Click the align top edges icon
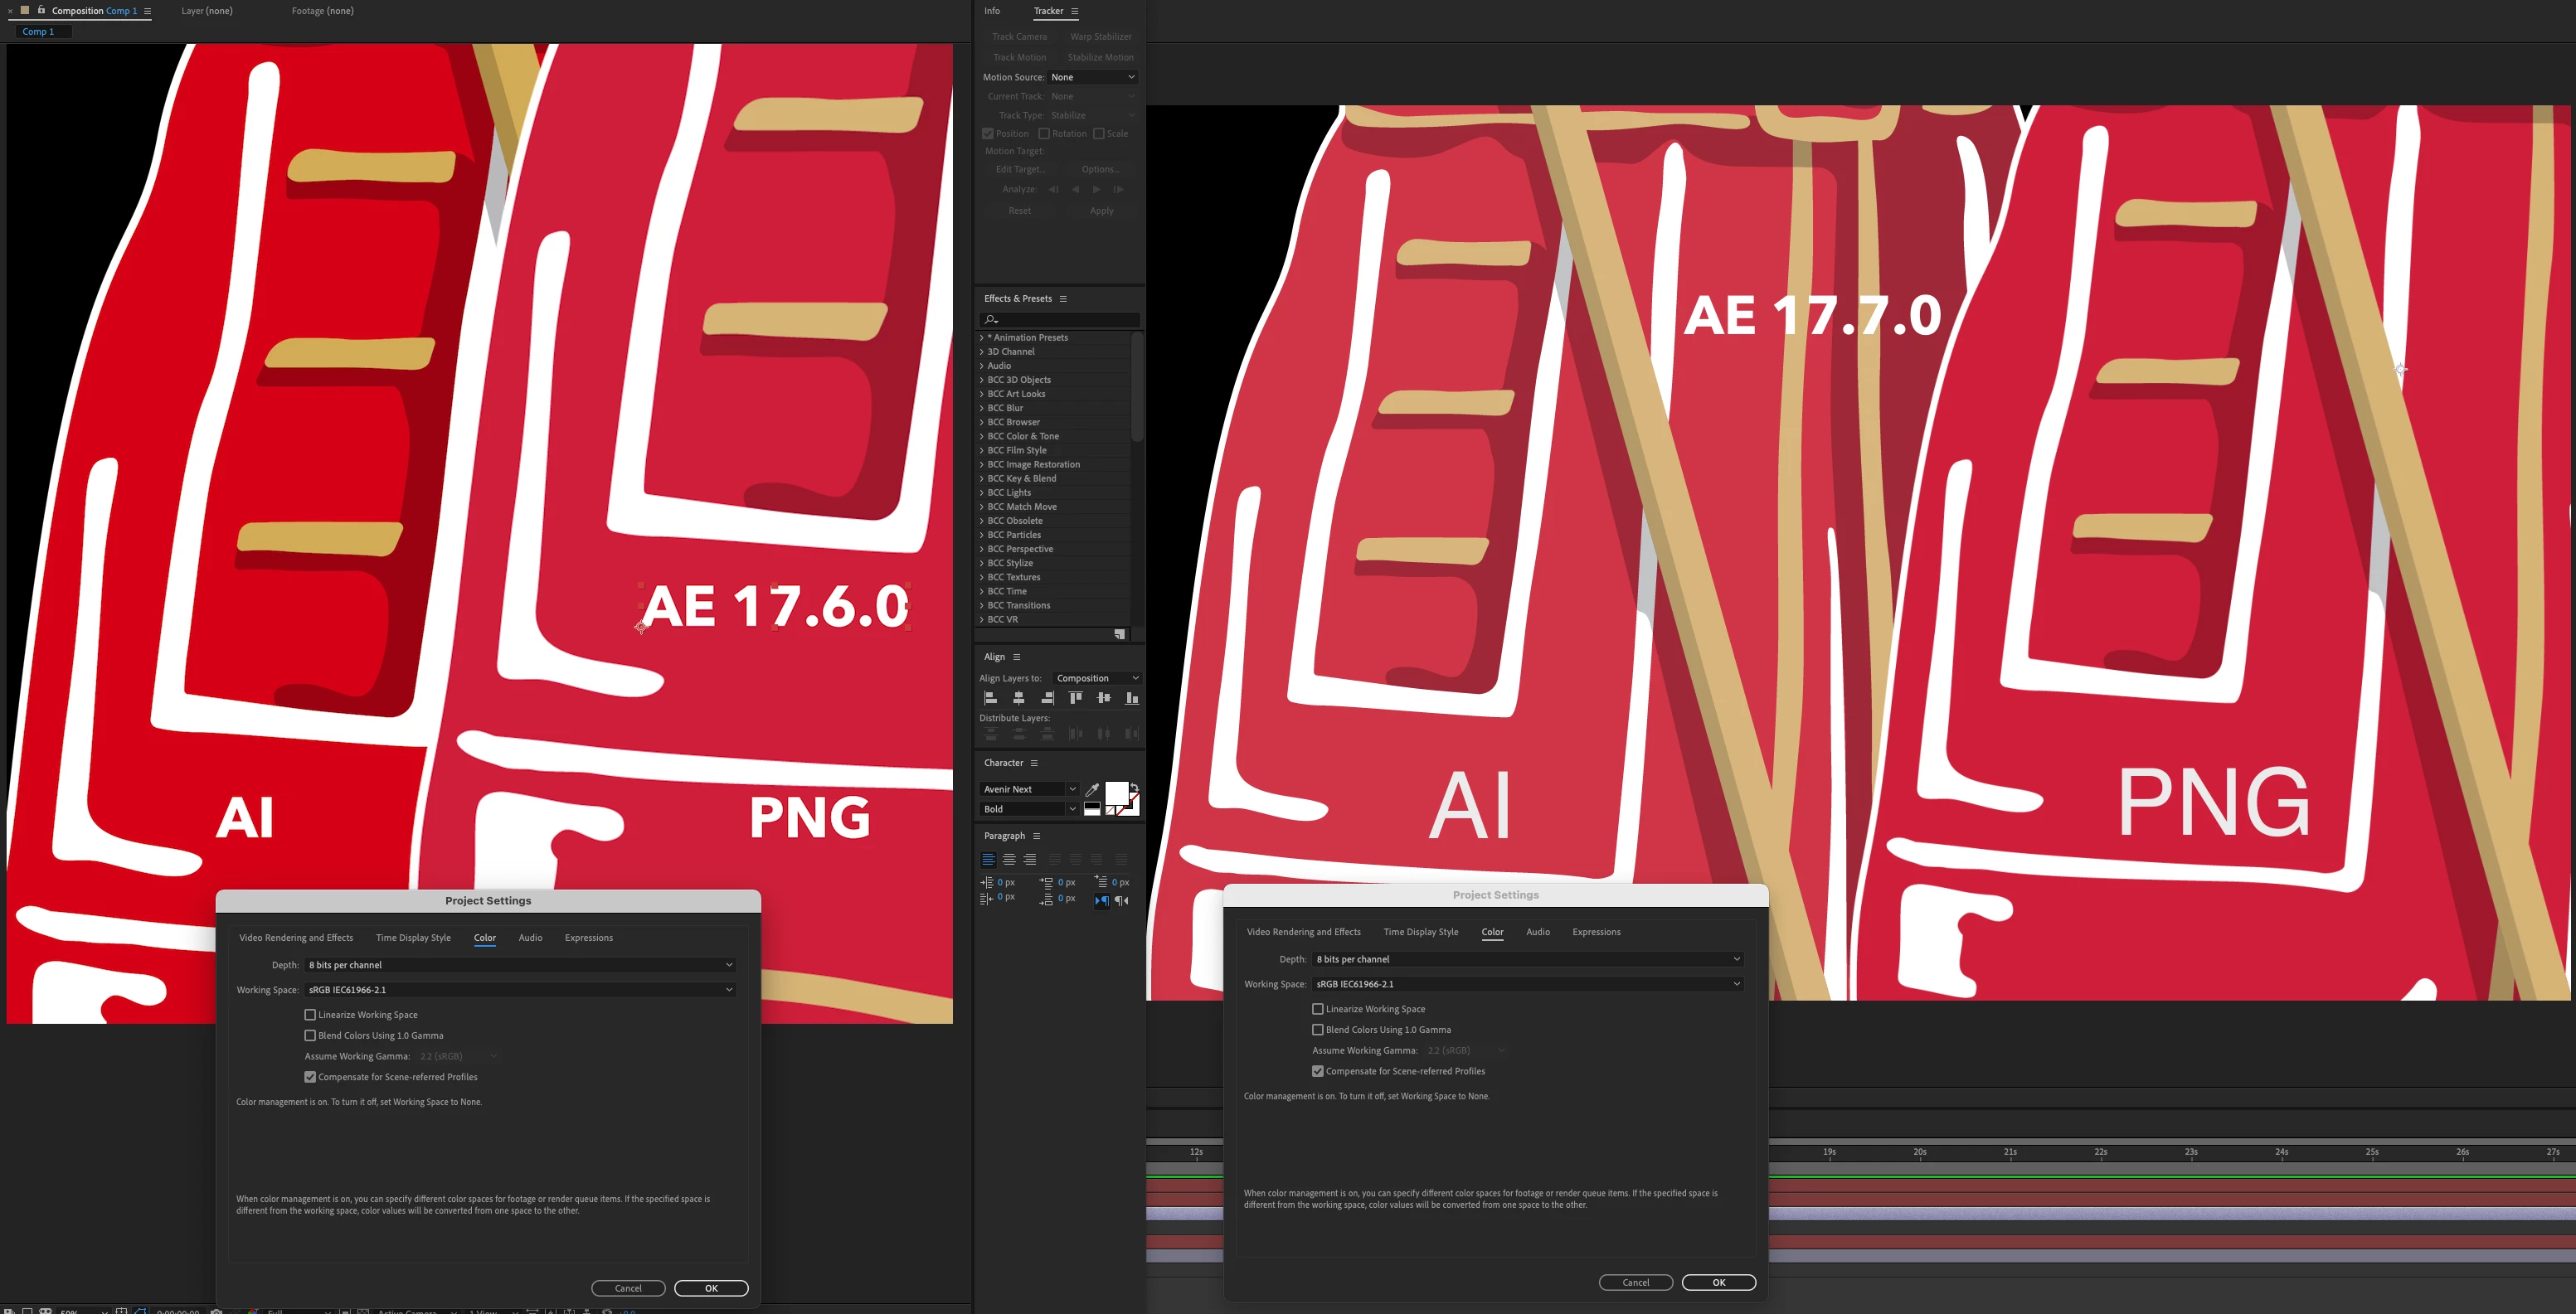2576x1314 pixels. coord(1076,699)
